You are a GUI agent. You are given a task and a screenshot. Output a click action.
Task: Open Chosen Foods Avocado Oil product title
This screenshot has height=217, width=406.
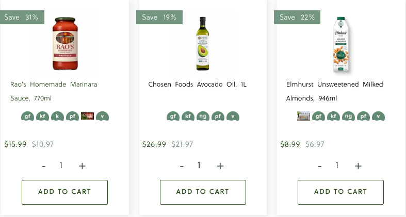(x=197, y=84)
